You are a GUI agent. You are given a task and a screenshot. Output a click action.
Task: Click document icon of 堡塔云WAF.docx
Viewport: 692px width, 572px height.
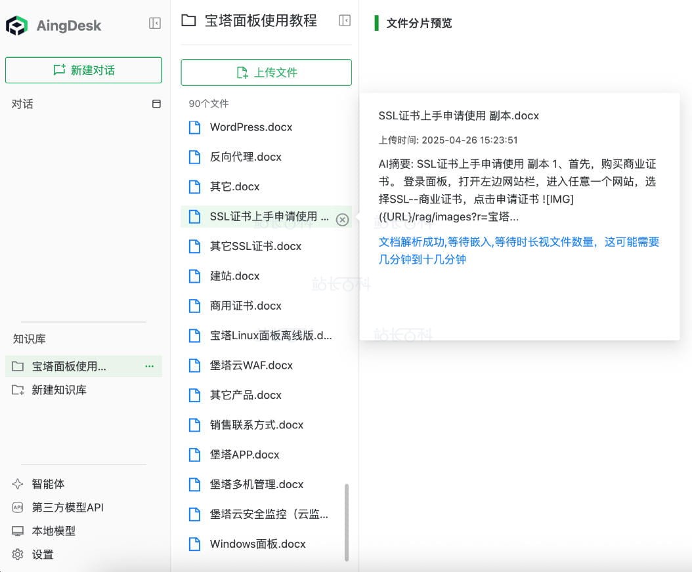[x=194, y=365]
